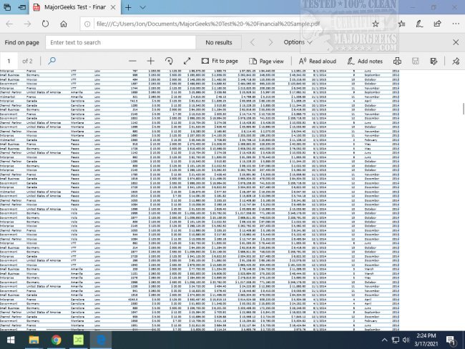Image resolution: width=465 pixels, height=349 pixels.
Task: Switch to Edge in taskbar
Action: 101,340
